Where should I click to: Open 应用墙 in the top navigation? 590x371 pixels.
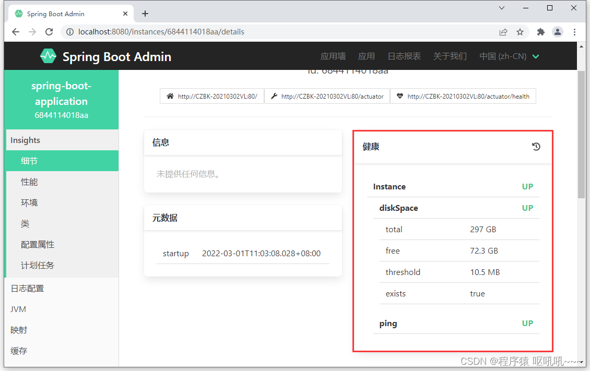[x=333, y=56]
